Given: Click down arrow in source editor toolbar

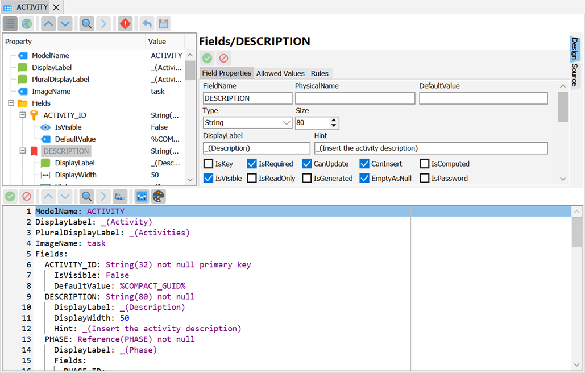Looking at the screenshot, I should coord(65,196).
